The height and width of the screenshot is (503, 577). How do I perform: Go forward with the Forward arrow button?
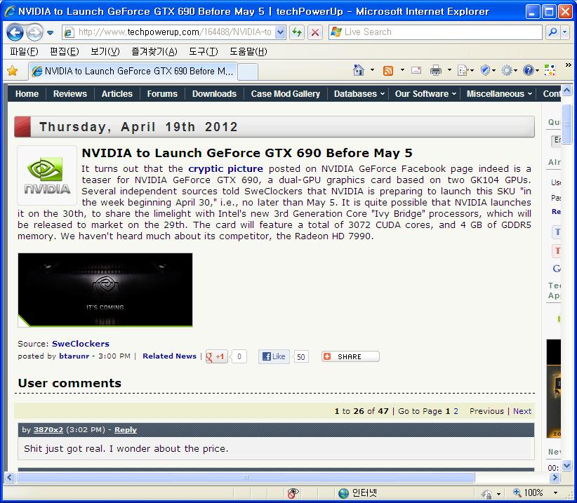(x=35, y=32)
